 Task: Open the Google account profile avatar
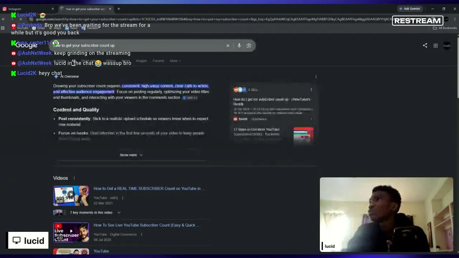coord(447,46)
